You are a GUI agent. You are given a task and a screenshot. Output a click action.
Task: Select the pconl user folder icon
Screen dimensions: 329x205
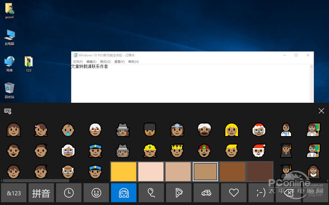(9, 11)
